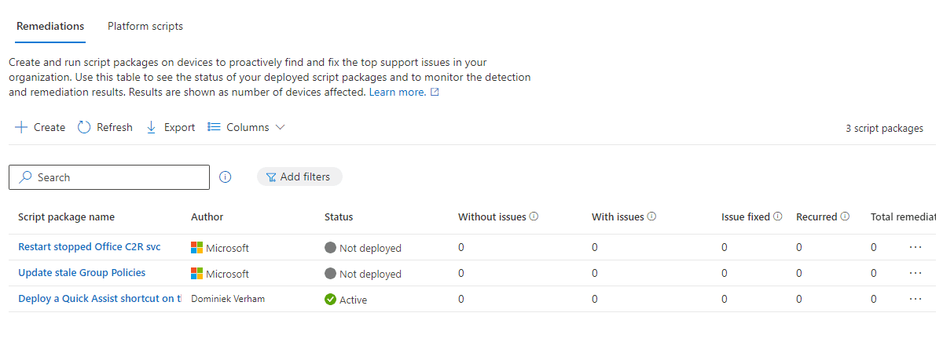The image size is (943, 342).
Task: Expand the Columns dropdown
Action: click(x=246, y=127)
